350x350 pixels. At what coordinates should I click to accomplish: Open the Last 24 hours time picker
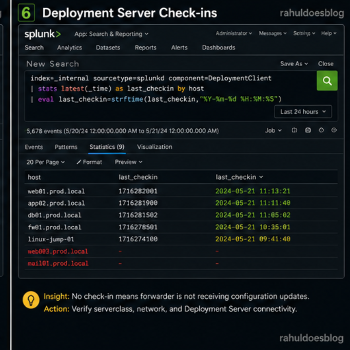click(x=303, y=111)
